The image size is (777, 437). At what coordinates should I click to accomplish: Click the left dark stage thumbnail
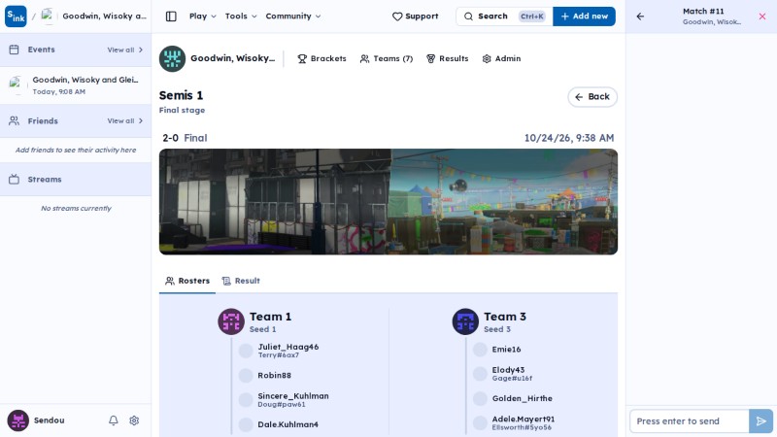pos(275,202)
